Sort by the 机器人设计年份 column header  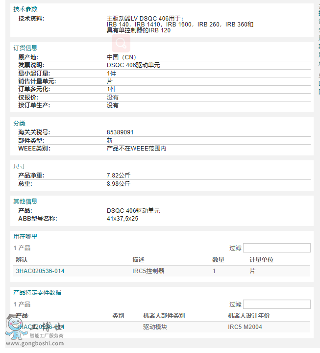pos(248,316)
